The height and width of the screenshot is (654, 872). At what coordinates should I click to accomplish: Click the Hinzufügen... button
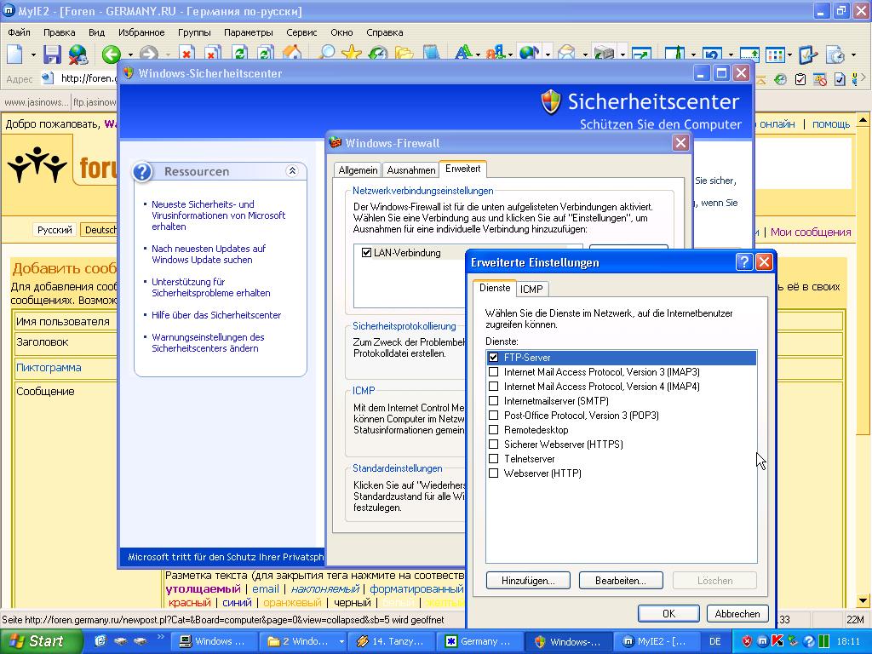click(x=528, y=581)
